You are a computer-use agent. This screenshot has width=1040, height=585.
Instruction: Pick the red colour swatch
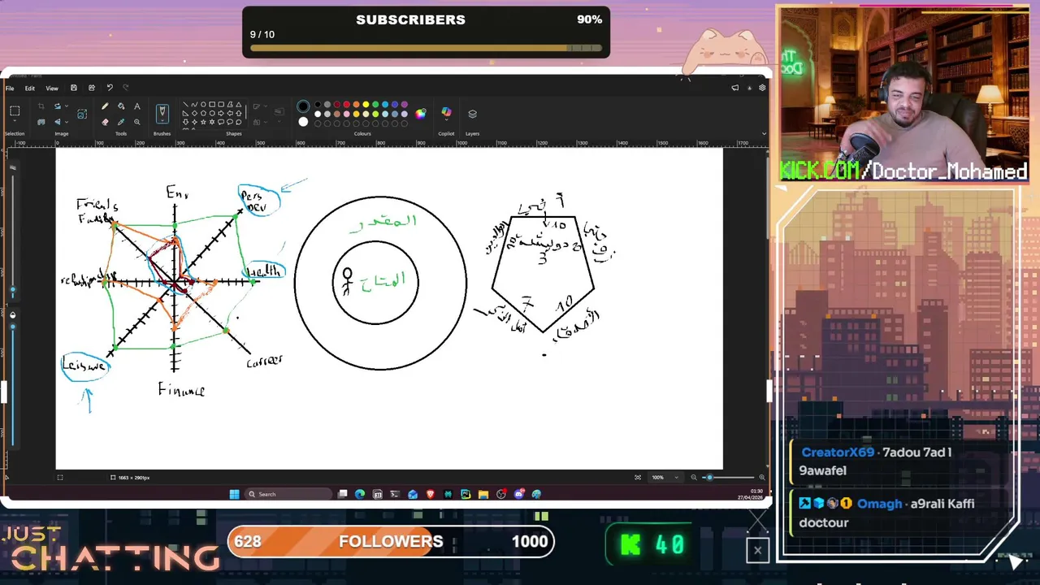(x=346, y=104)
